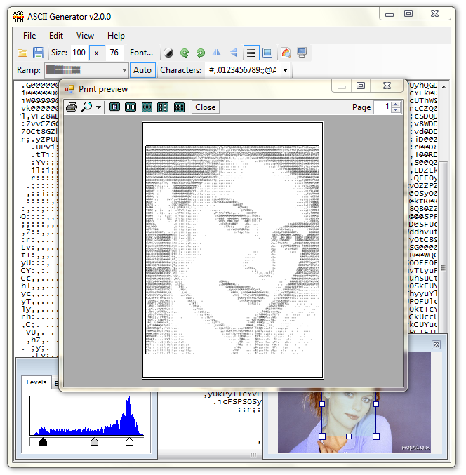
Task: Click the Save disk icon in the main toolbar
Action: pyautogui.click(x=39, y=53)
